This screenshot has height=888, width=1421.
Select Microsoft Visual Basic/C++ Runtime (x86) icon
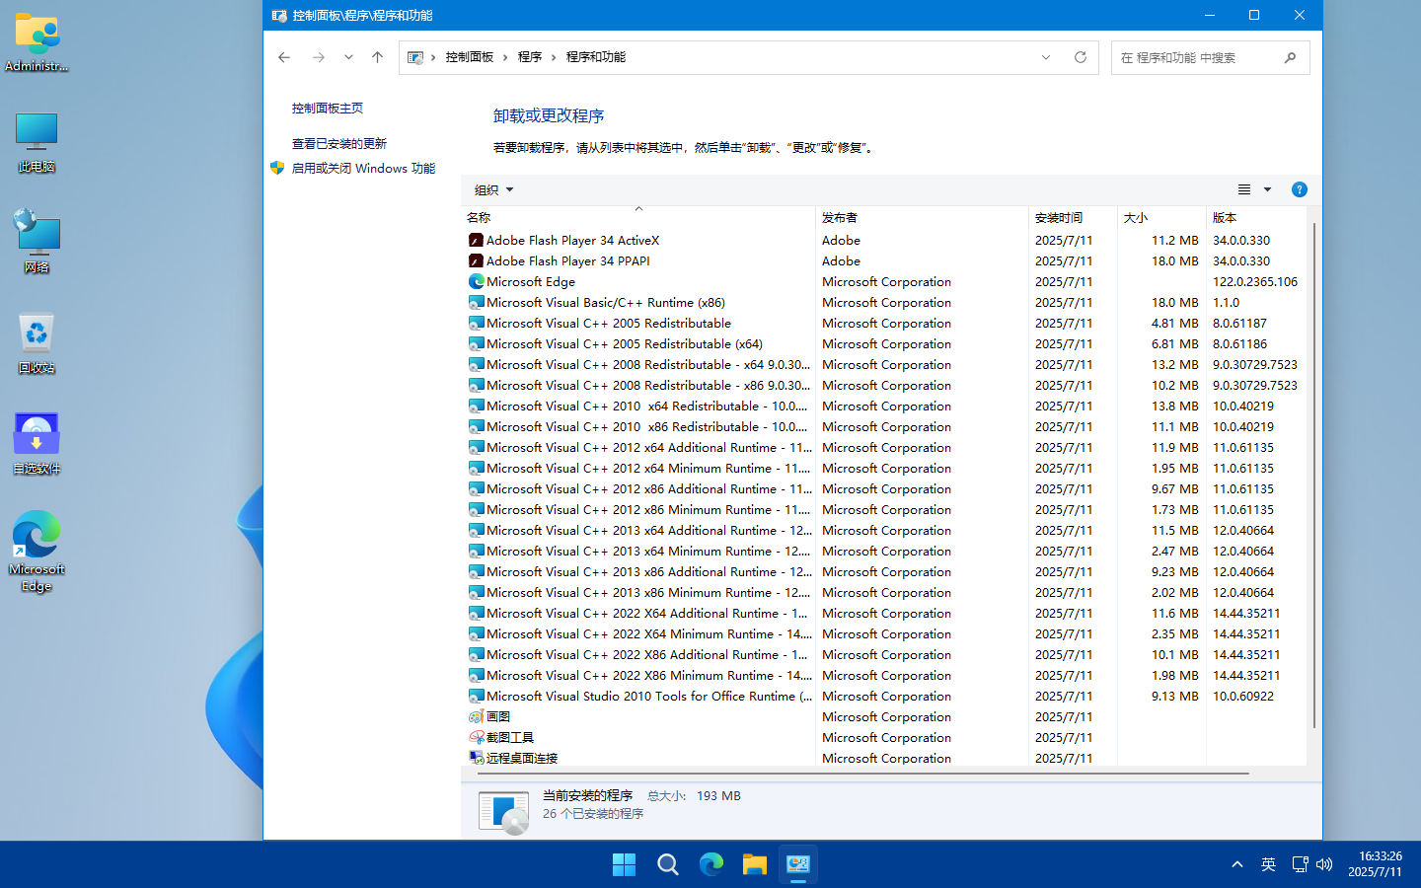pyautogui.click(x=476, y=302)
